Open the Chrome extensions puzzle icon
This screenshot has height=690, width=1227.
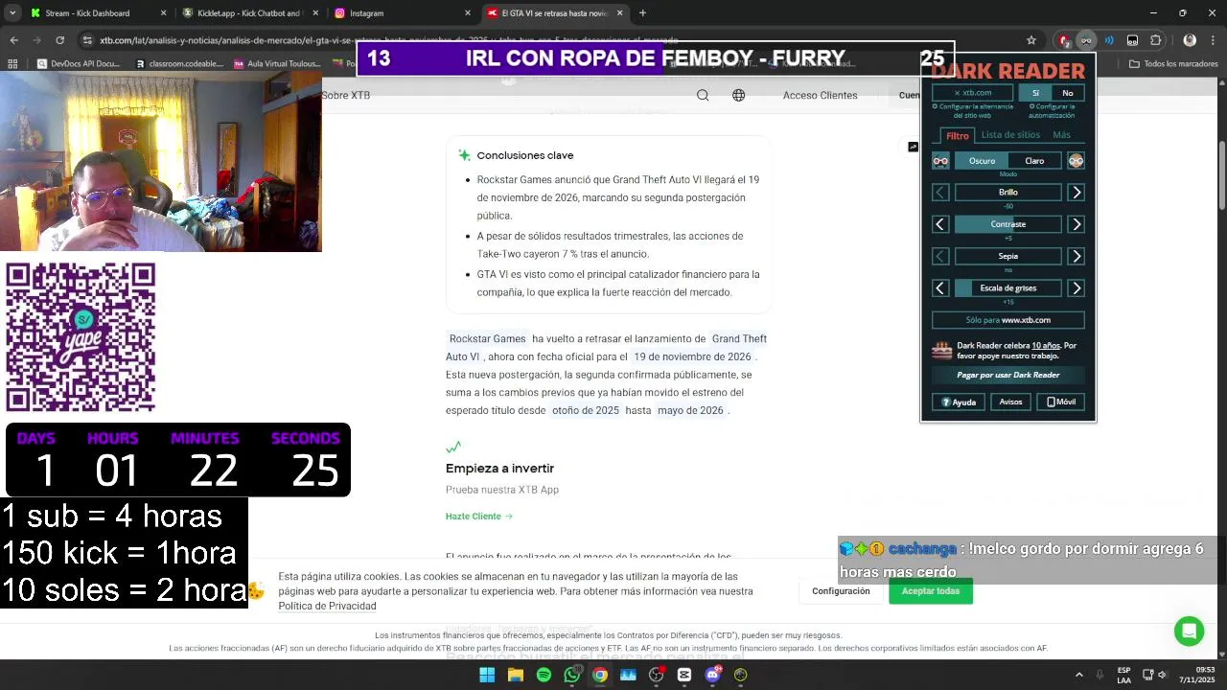[1156, 40]
